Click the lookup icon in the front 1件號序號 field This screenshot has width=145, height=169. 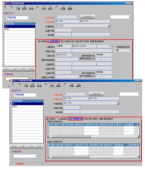coord(37,156)
